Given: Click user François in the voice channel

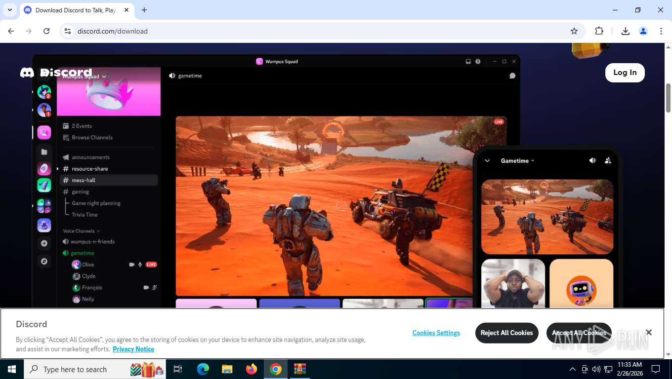Looking at the screenshot, I should pos(87,288).
